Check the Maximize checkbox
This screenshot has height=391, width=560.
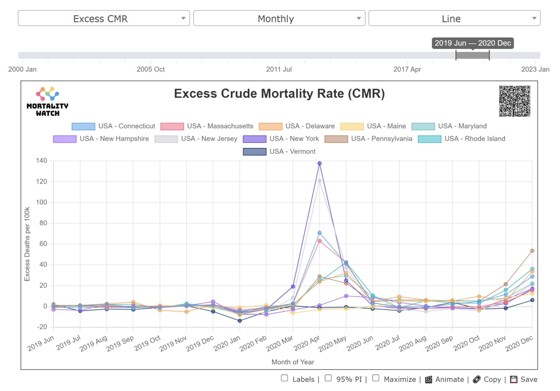376,378
